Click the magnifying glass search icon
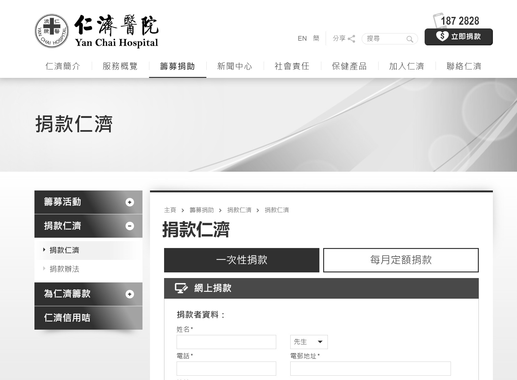517x380 pixels. click(x=410, y=39)
